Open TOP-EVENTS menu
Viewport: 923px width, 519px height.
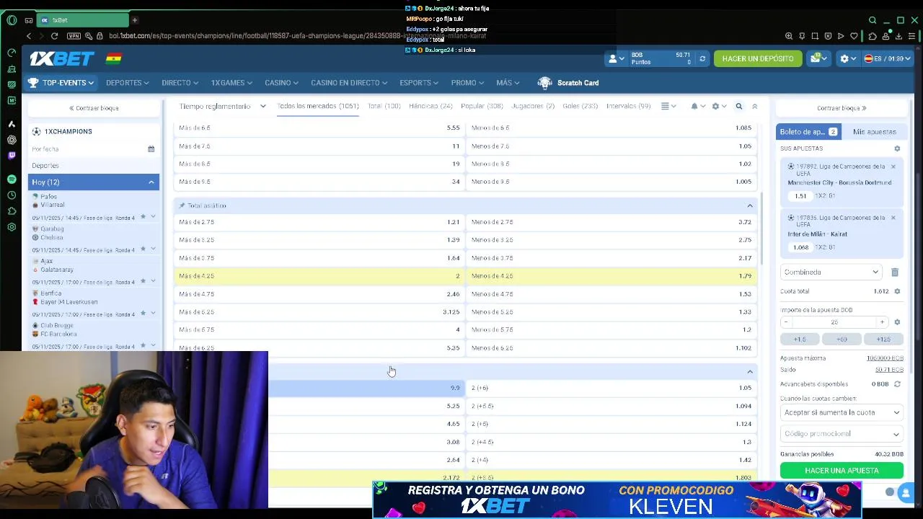pos(61,83)
